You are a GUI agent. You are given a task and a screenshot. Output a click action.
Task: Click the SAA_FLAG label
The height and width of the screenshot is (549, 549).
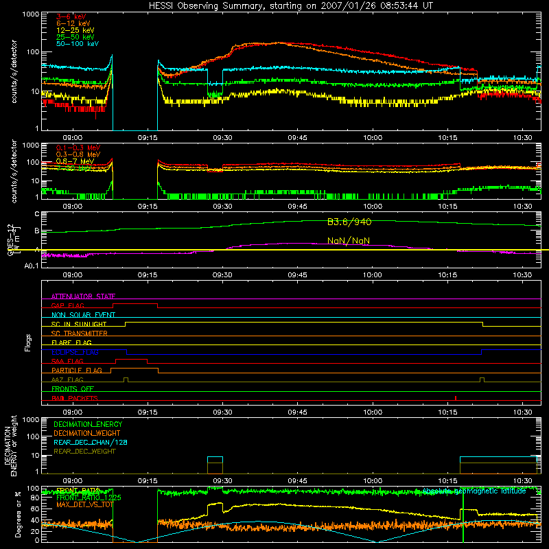67,361
